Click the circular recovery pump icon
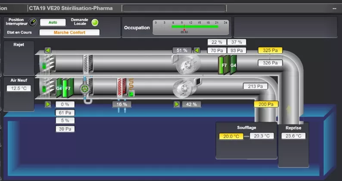Image resolution: width=342 pixels, height=181 pixels. coord(84,89)
